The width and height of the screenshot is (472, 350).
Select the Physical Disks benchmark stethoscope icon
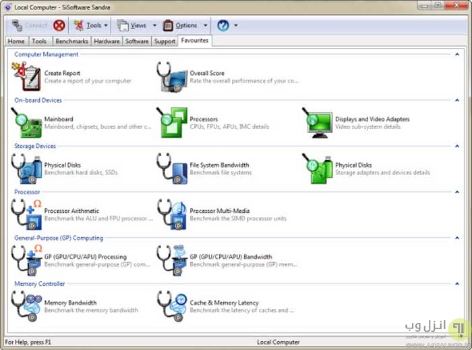pos(26,168)
